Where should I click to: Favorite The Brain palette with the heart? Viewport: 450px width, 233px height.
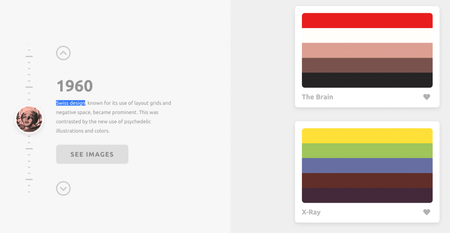point(427,97)
